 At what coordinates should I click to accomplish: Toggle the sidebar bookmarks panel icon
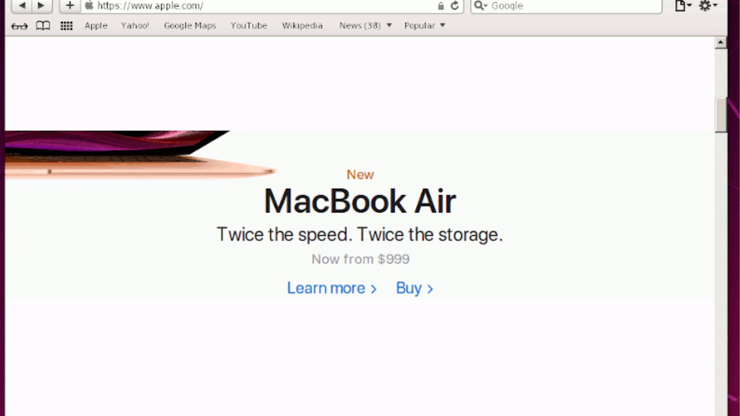click(43, 25)
